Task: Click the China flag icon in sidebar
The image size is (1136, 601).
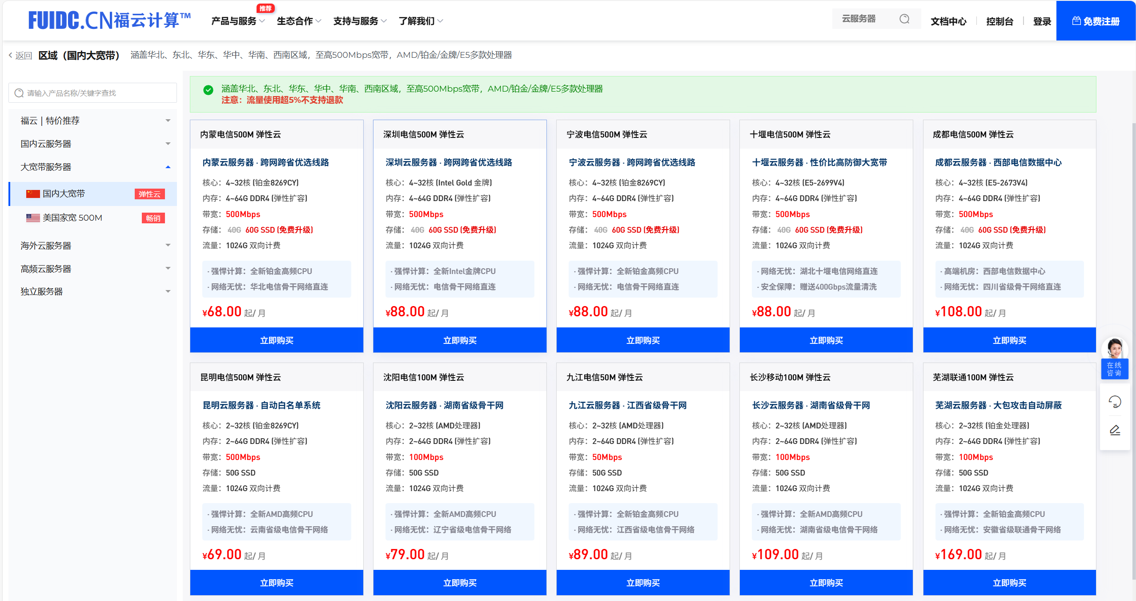Action: tap(33, 194)
